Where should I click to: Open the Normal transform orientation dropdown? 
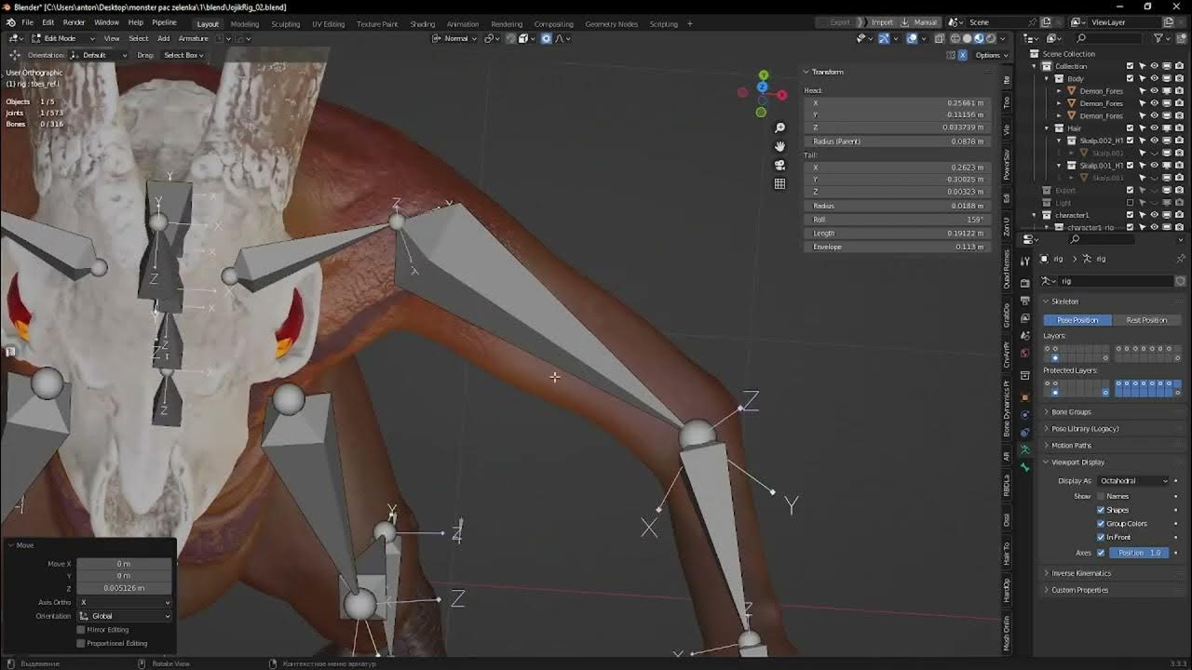click(455, 38)
